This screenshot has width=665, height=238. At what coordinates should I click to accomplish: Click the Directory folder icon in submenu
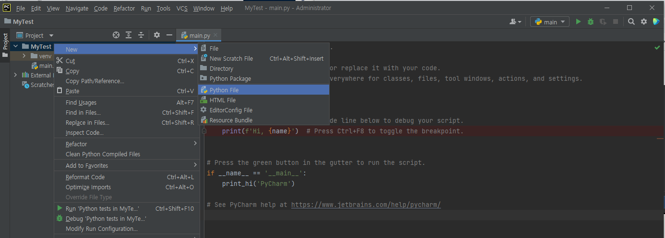203,68
